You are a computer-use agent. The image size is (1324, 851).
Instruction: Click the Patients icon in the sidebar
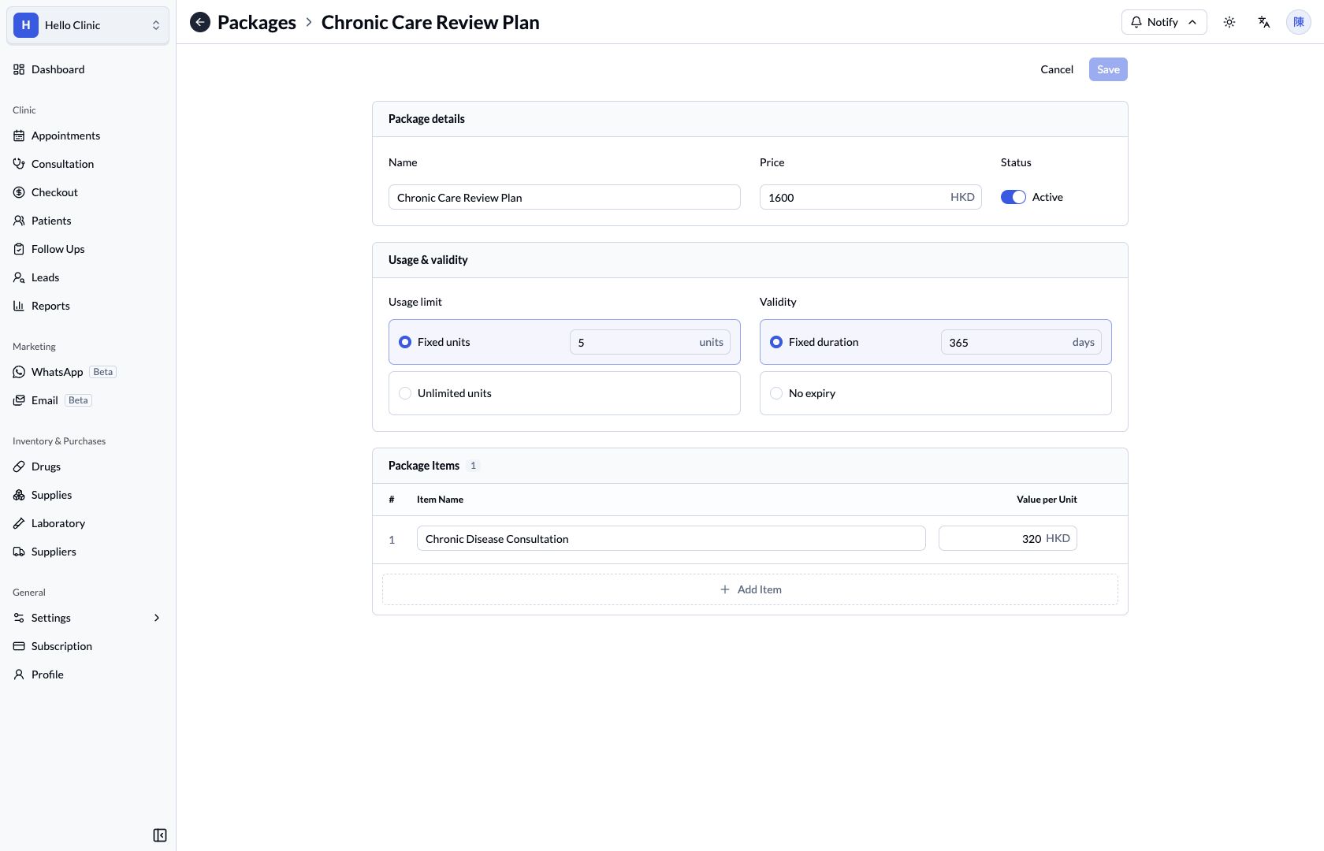[x=19, y=221]
